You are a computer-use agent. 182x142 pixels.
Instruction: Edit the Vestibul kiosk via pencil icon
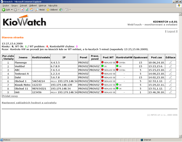tap(171, 66)
